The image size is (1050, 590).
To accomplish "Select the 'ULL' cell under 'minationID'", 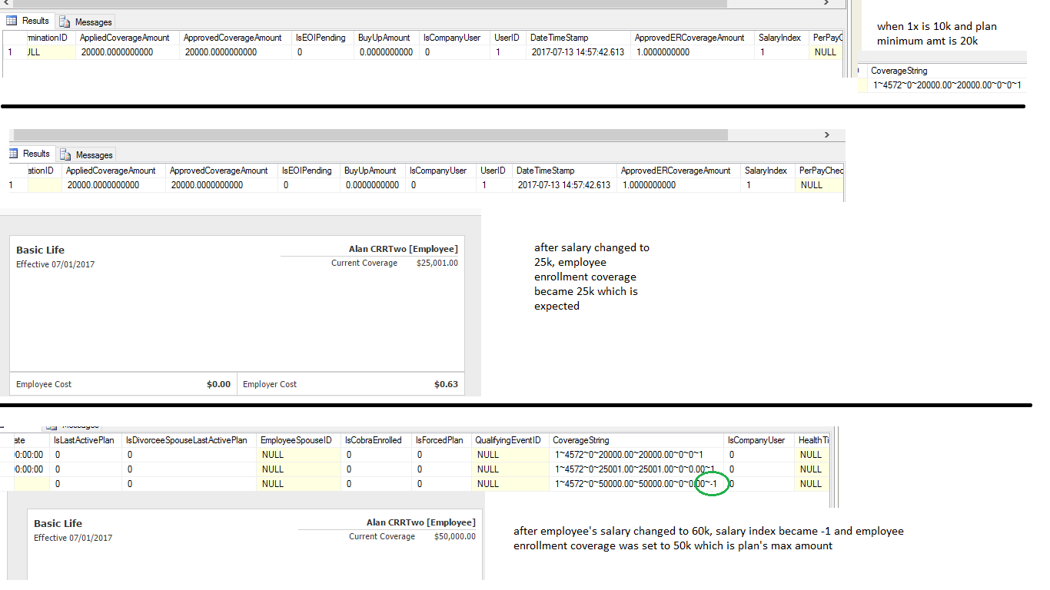I will pos(50,52).
